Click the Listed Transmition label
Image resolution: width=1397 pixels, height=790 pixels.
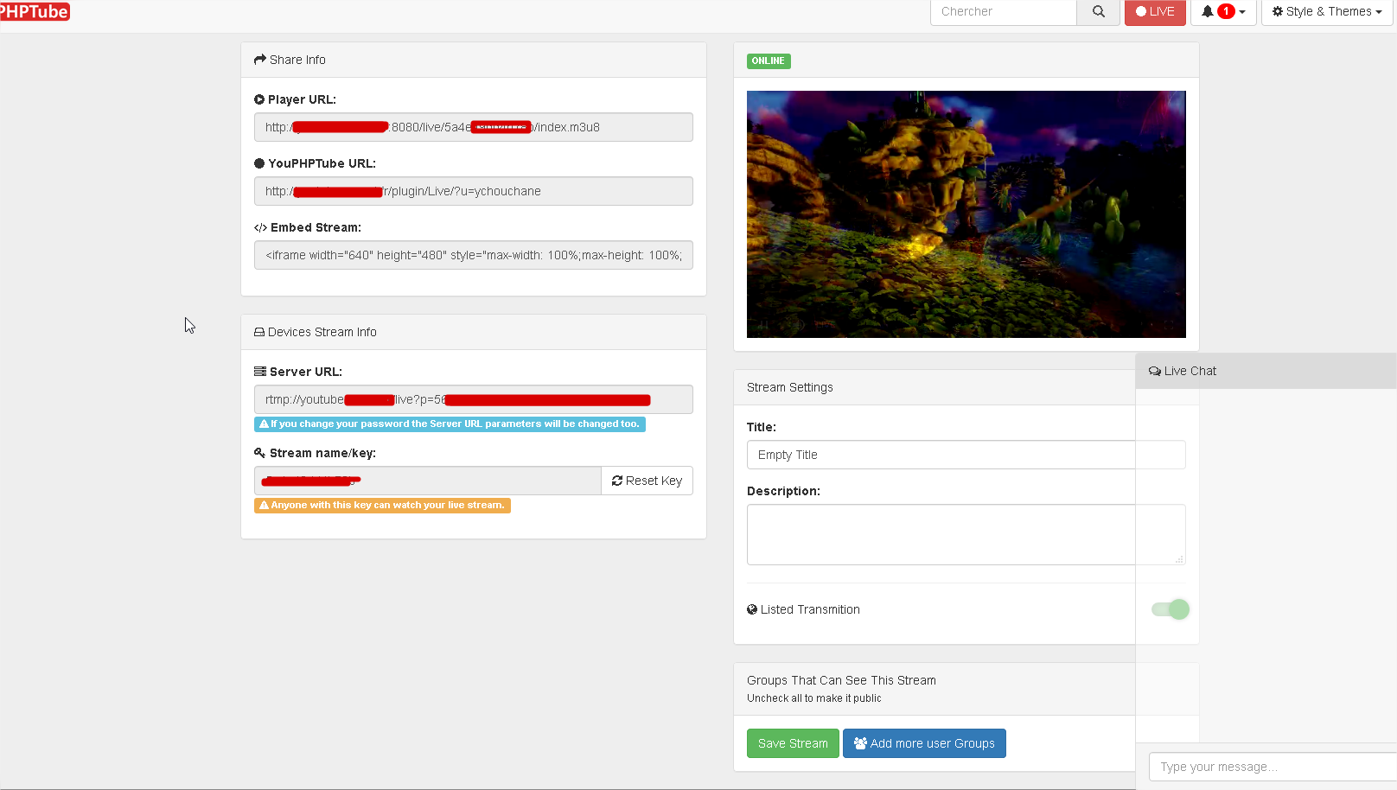click(x=803, y=609)
